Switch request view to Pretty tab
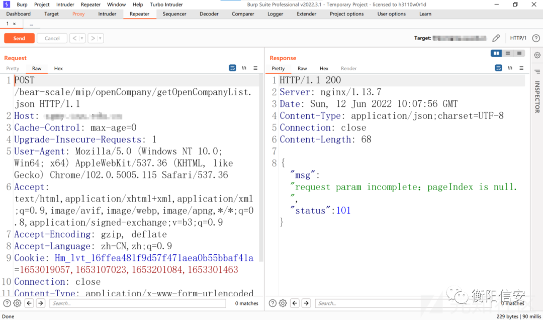Screen dimensions: 543x320 (13, 68)
